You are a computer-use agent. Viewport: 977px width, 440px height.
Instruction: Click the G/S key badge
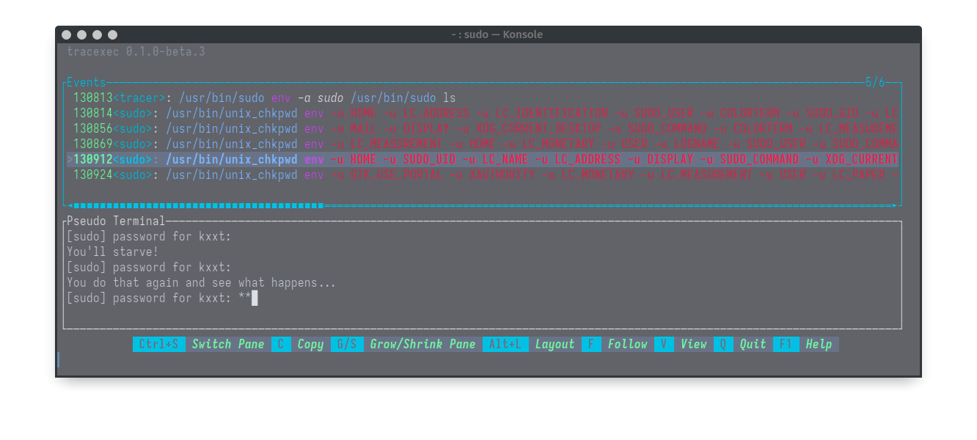point(347,344)
